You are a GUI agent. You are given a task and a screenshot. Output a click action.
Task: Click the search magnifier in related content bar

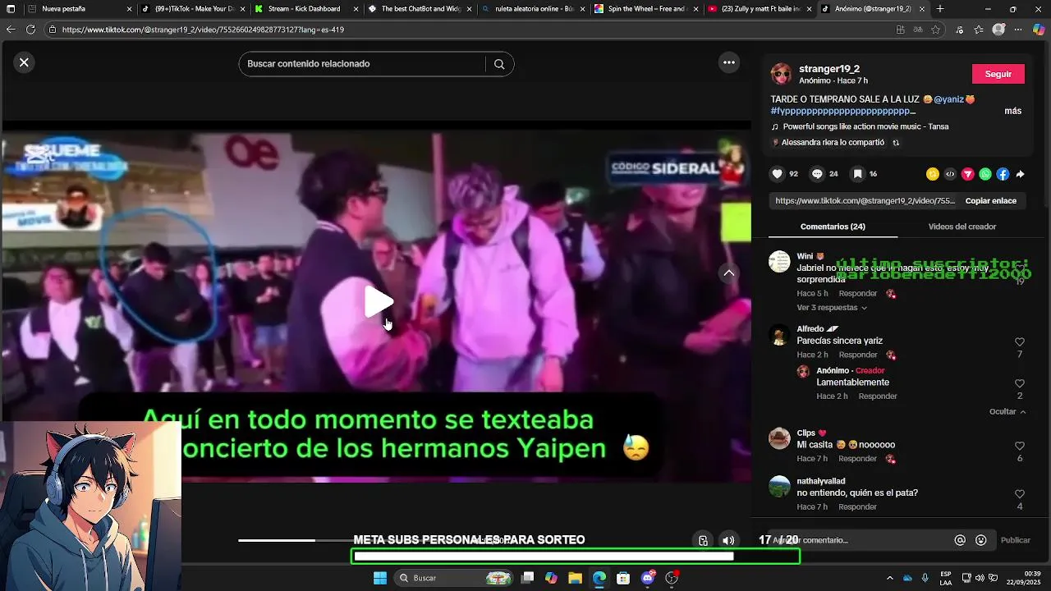pos(499,64)
